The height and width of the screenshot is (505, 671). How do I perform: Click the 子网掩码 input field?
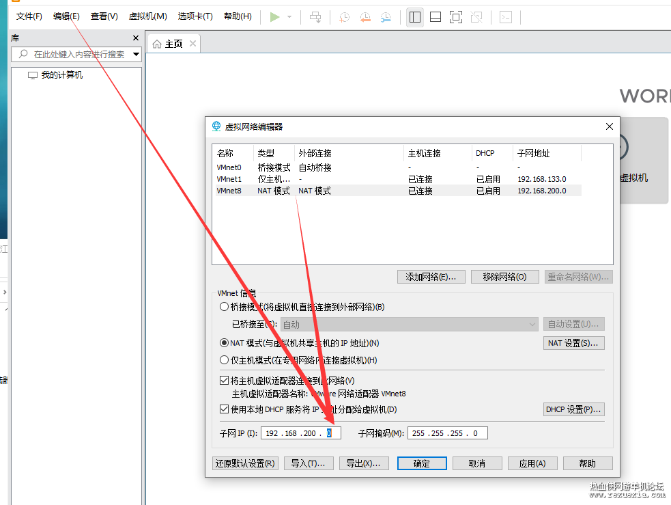point(448,433)
